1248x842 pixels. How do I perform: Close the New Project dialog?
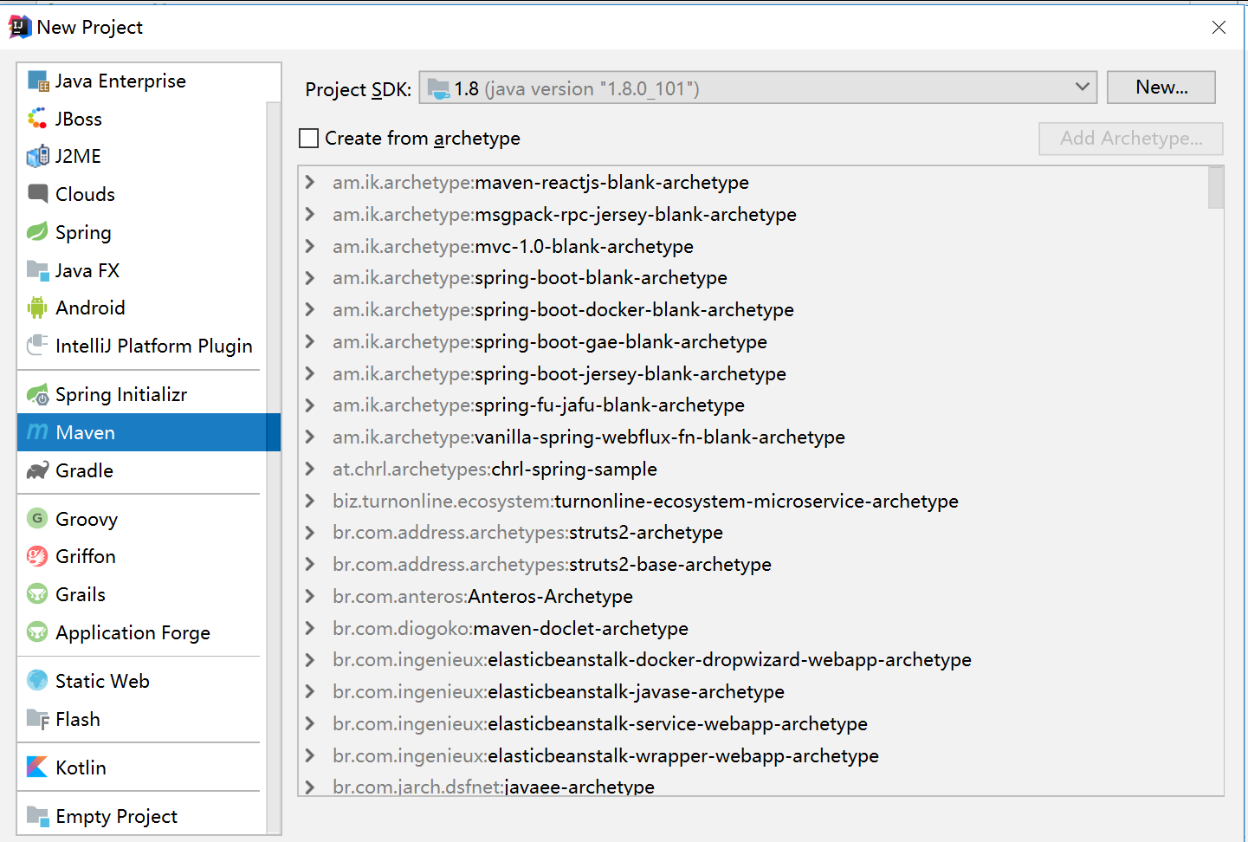pyautogui.click(x=1219, y=27)
